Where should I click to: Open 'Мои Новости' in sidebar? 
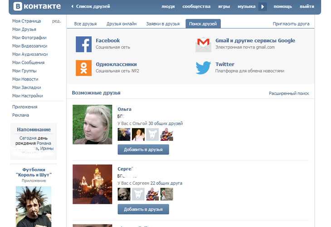[x=25, y=79]
